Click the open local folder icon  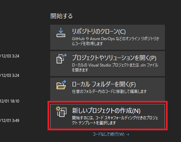pyautogui.click(x=61, y=85)
